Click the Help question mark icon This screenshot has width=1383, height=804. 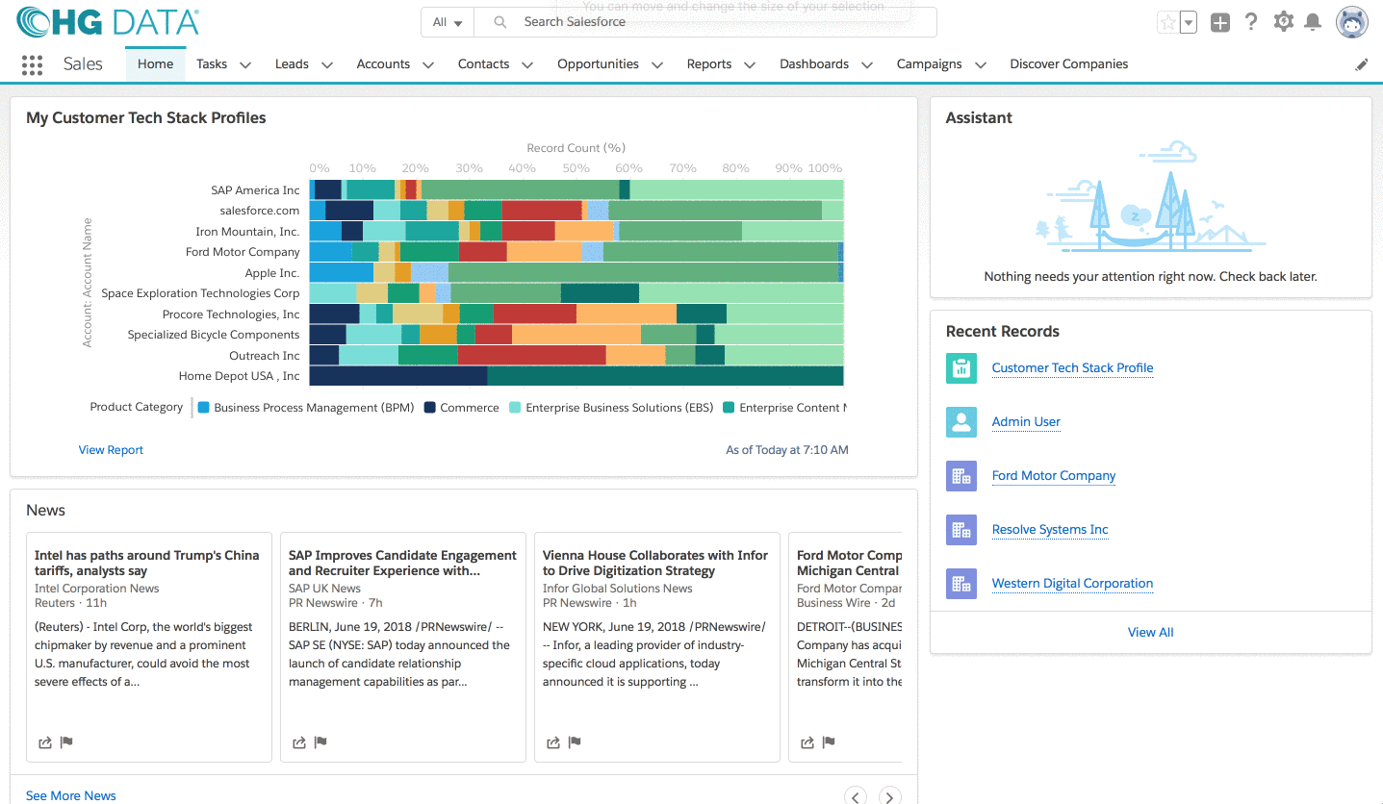tap(1251, 22)
